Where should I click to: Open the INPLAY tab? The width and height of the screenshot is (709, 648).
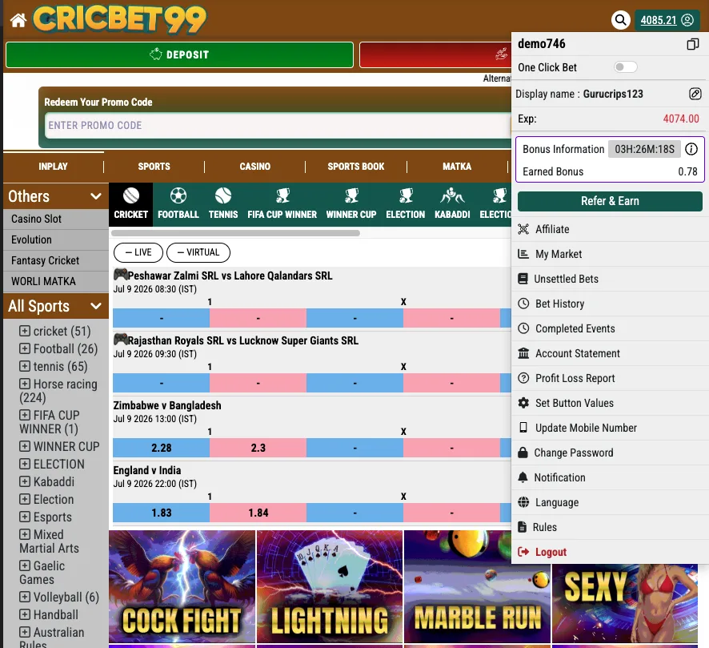(x=53, y=167)
